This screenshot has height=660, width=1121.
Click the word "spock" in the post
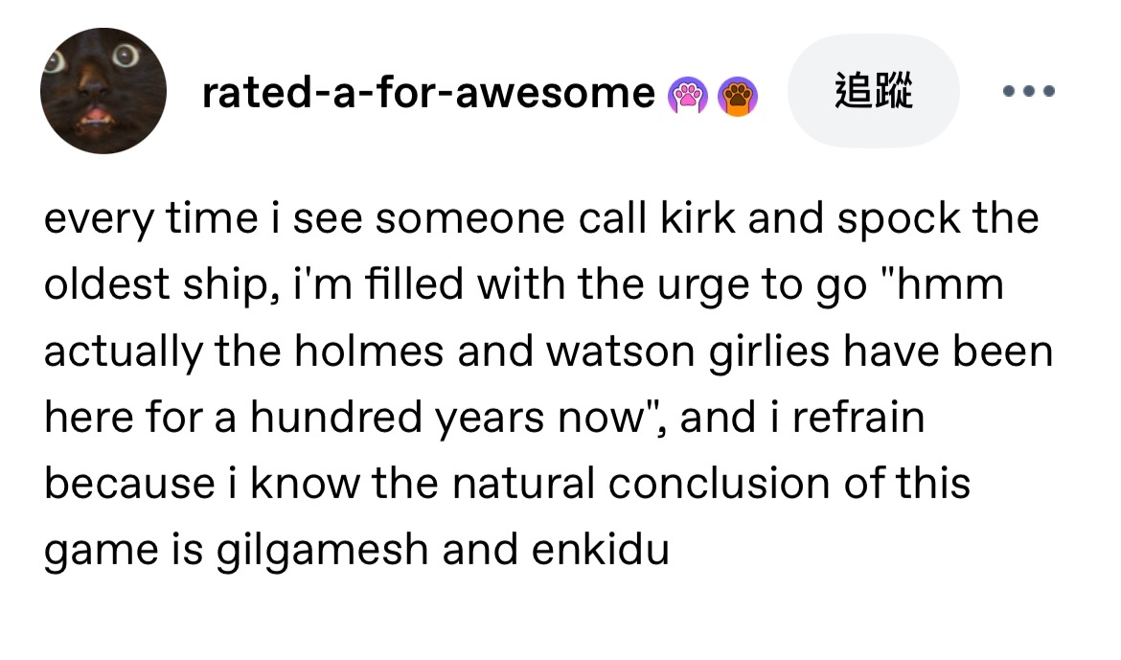click(x=899, y=219)
